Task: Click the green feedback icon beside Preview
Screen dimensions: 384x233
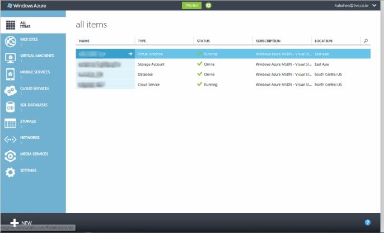Action: pyautogui.click(x=208, y=6)
